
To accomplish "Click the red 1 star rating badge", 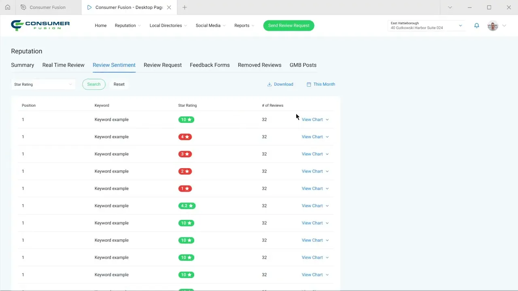I will tap(185, 188).
